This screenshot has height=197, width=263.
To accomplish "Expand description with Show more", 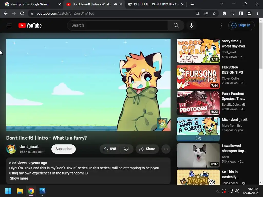I will point(19,178).
